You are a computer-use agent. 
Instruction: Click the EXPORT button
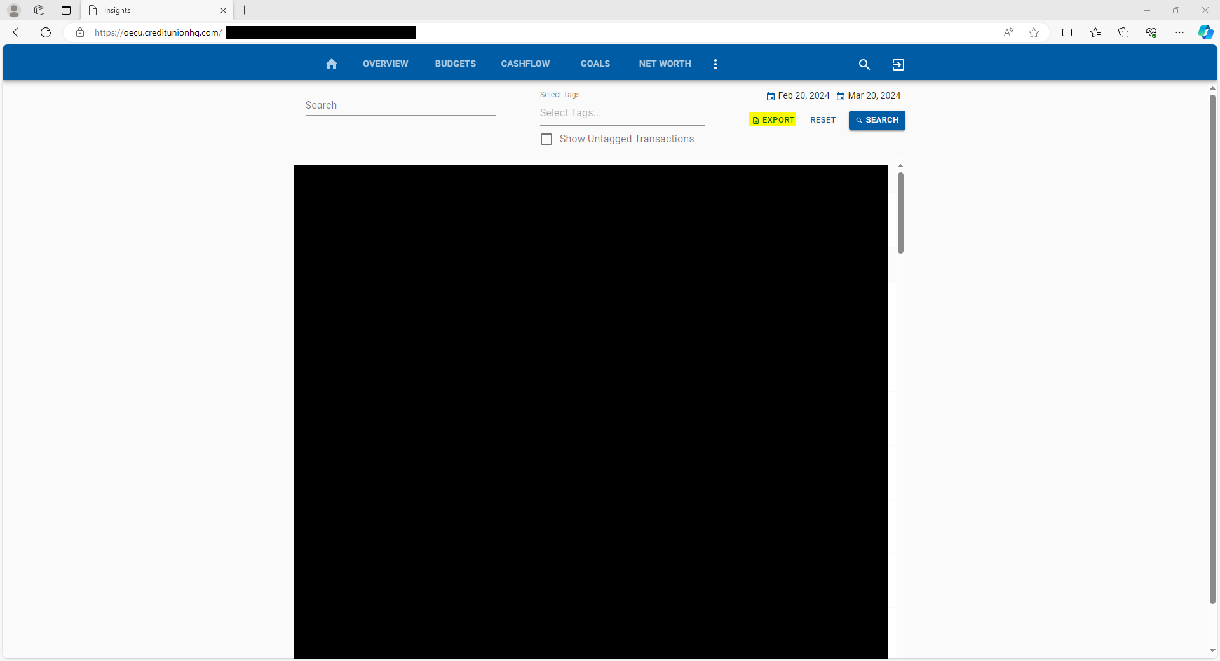tap(771, 120)
